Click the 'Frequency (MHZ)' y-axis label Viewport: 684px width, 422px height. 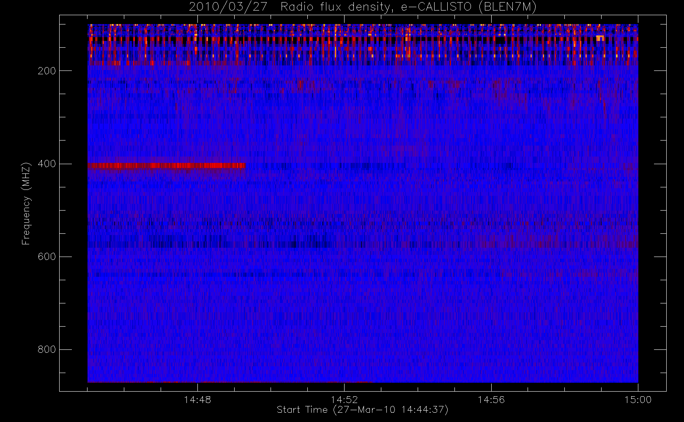click(26, 203)
